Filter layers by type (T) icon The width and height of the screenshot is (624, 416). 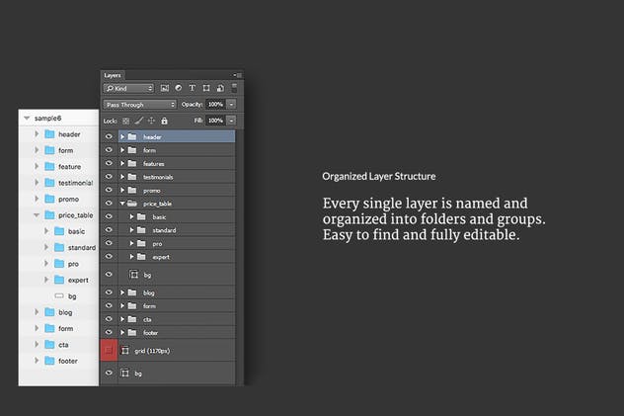pyautogui.click(x=191, y=88)
